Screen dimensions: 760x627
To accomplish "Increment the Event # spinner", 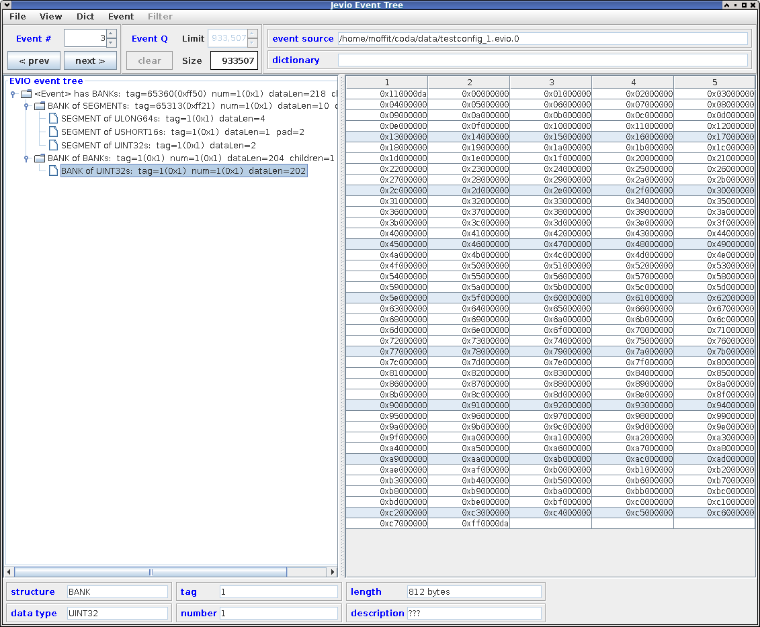I will tap(112, 34).
